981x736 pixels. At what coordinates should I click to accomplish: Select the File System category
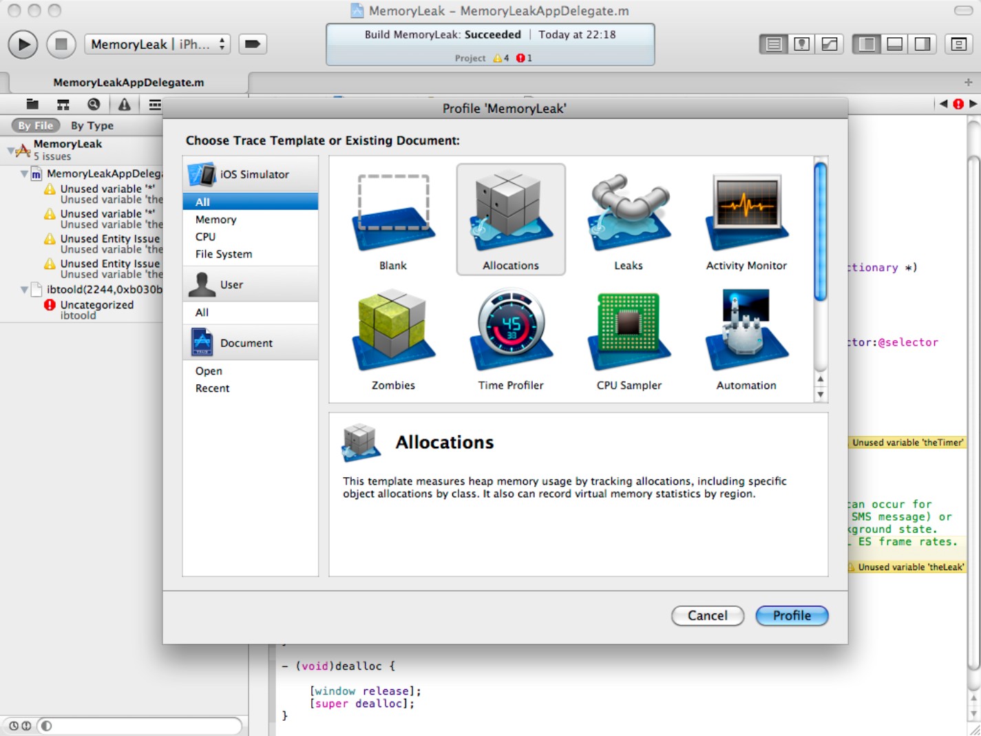[251, 253]
